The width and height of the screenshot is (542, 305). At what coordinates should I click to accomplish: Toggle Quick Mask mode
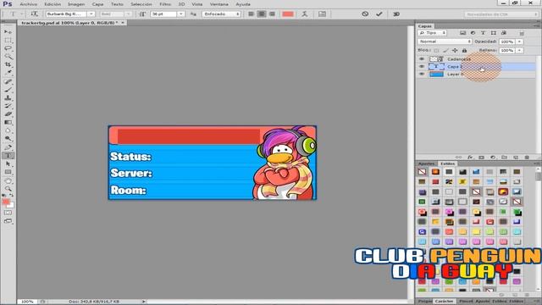pyautogui.click(x=8, y=213)
